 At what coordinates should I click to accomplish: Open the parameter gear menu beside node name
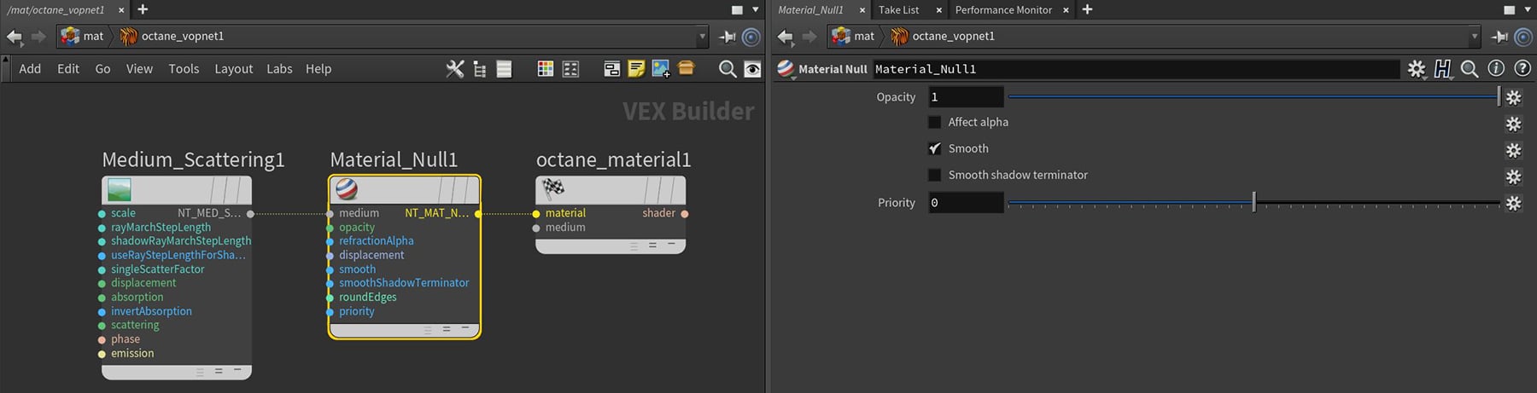[x=1417, y=69]
